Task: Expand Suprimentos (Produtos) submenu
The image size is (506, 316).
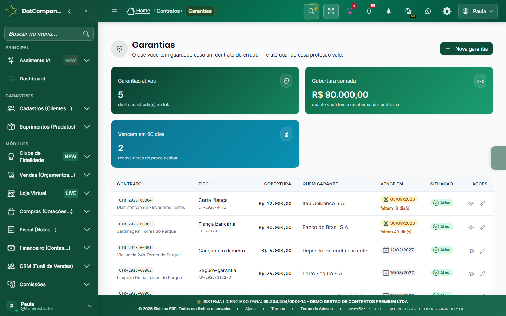Action: coord(49,127)
